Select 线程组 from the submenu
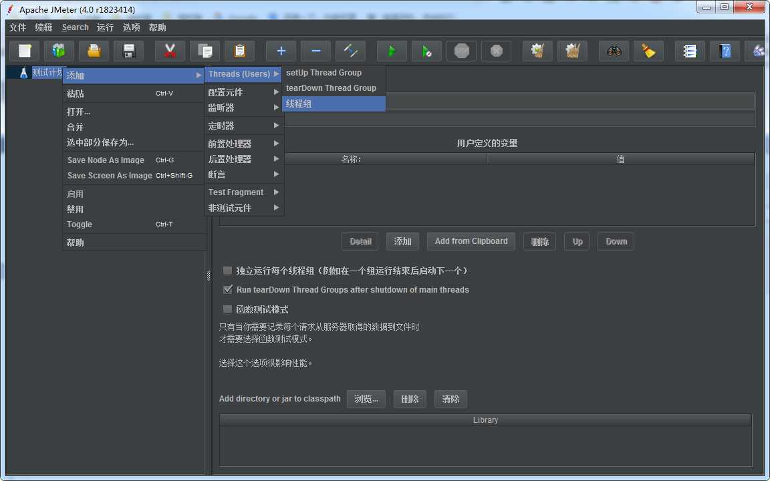Image resolution: width=770 pixels, height=481 pixels. (334, 104)
